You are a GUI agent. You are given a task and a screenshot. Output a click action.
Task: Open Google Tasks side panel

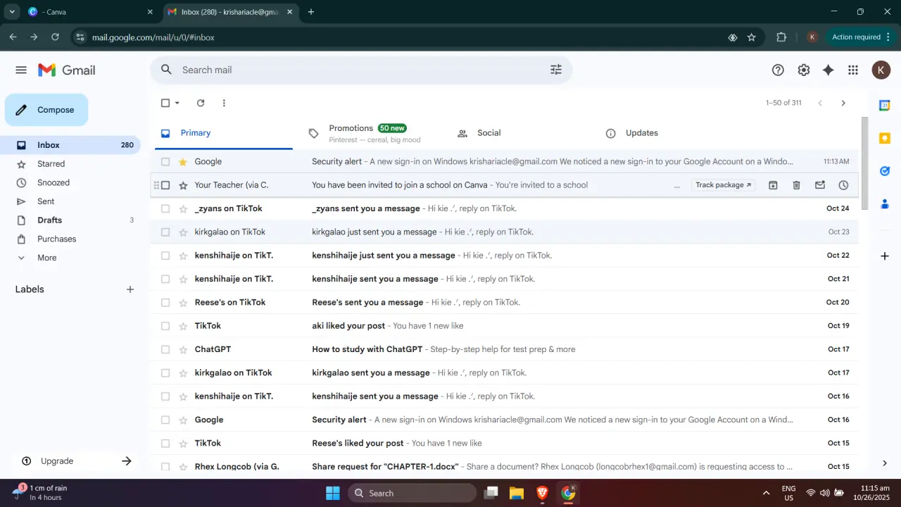885,171
